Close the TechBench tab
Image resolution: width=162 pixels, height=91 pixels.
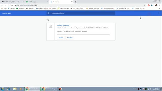tap(23, 2)
